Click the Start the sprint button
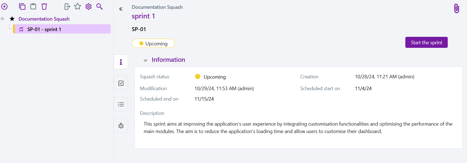 pyautogui.click(x=426, y=42)
